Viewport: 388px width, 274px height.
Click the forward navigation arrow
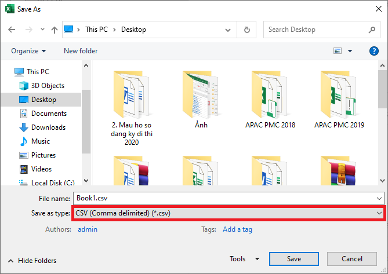(x=29, y=30)
